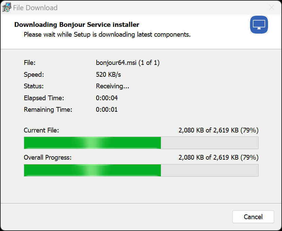This screenshot has height=231, width=282.
Task: Click the size text above the Overall Progress bar
Action: (x=218, y=158)
